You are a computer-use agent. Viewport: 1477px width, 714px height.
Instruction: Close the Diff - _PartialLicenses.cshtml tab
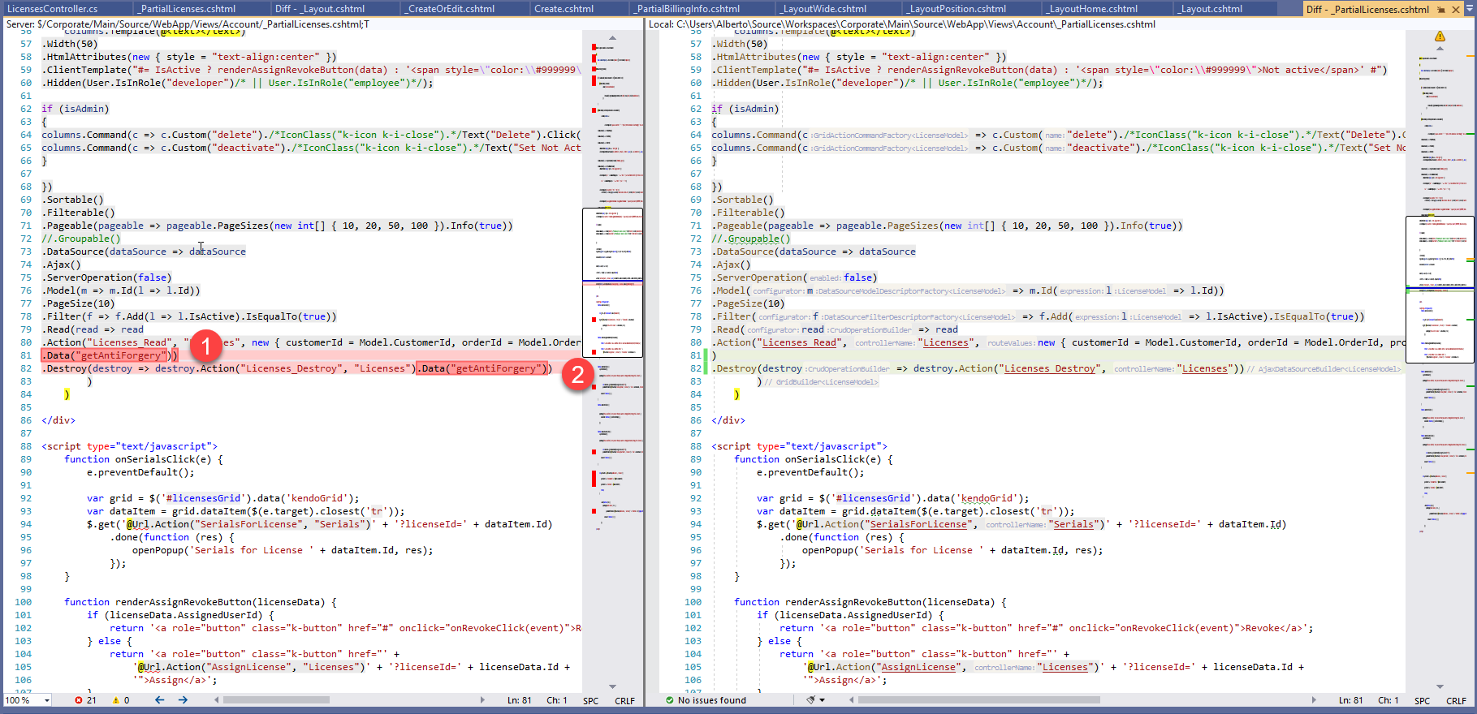(1456, 9)
